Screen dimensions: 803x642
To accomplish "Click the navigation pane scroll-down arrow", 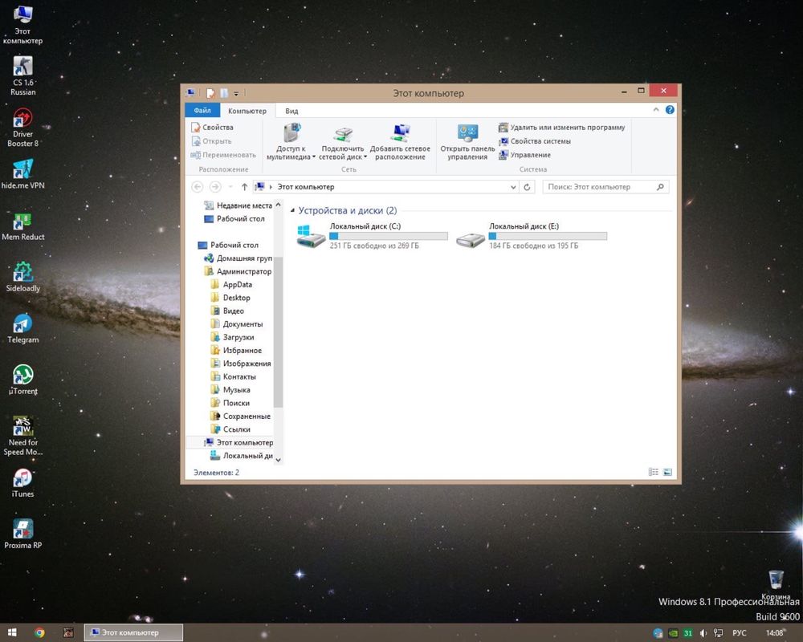I will [278, 460].
